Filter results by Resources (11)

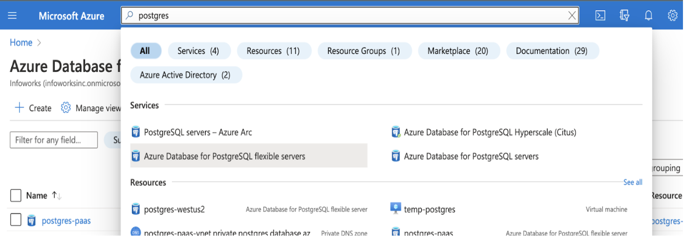point(273,51)
